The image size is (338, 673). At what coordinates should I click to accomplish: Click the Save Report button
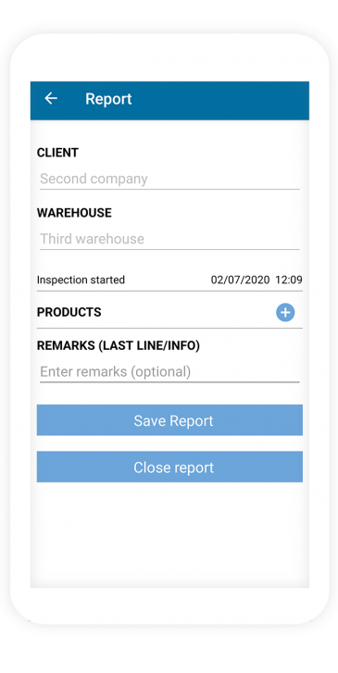169,420
